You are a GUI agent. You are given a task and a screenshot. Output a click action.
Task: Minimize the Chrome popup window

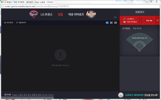147,2
